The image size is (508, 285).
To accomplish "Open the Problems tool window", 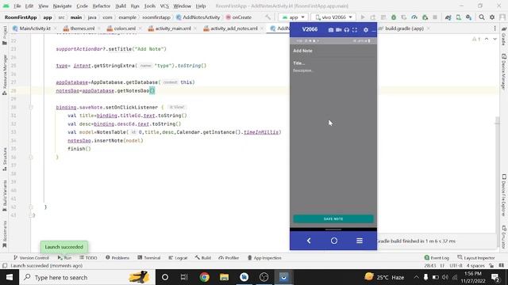I will 117,258.
